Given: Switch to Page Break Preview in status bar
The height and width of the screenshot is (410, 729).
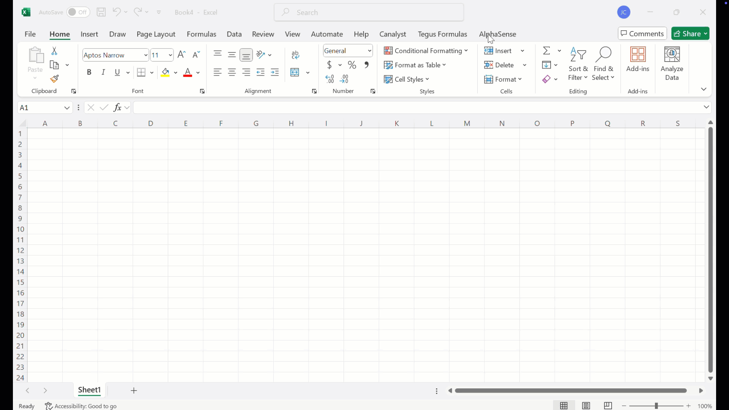Looking at the screenshot, I should (x=608, y=406).
